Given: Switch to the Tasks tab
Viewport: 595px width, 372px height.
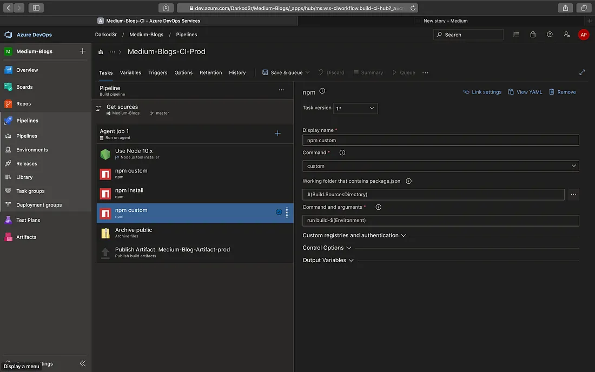Looking at the screenshot, I should pos(106,73).
